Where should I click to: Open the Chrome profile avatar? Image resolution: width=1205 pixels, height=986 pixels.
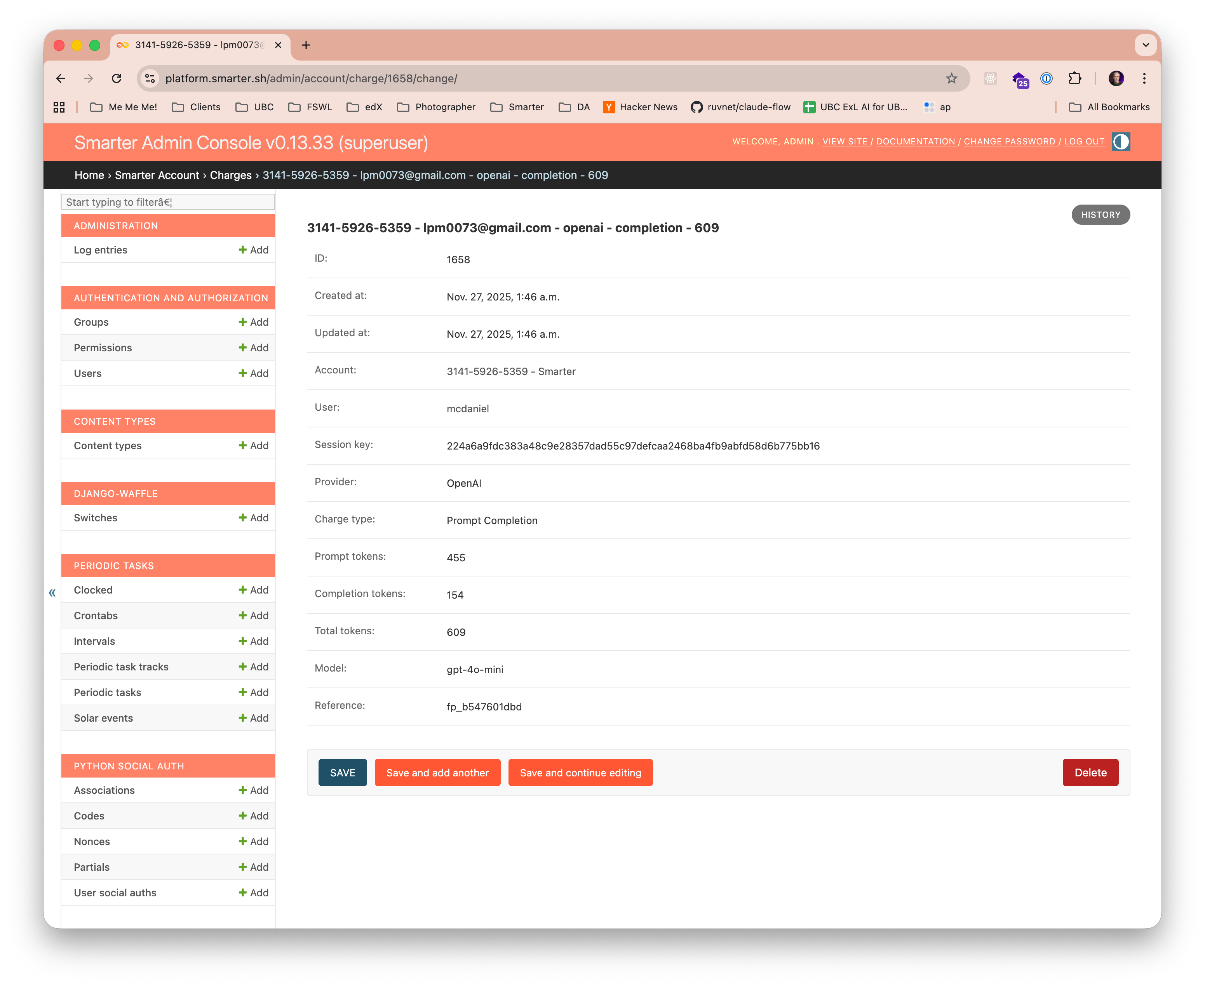pos(1116,78)
